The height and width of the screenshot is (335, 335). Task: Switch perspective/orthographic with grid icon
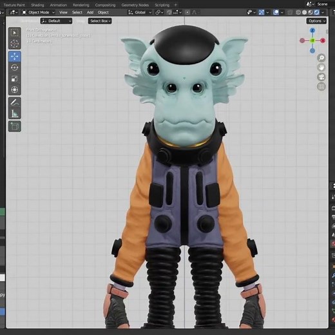pos(321,86)
